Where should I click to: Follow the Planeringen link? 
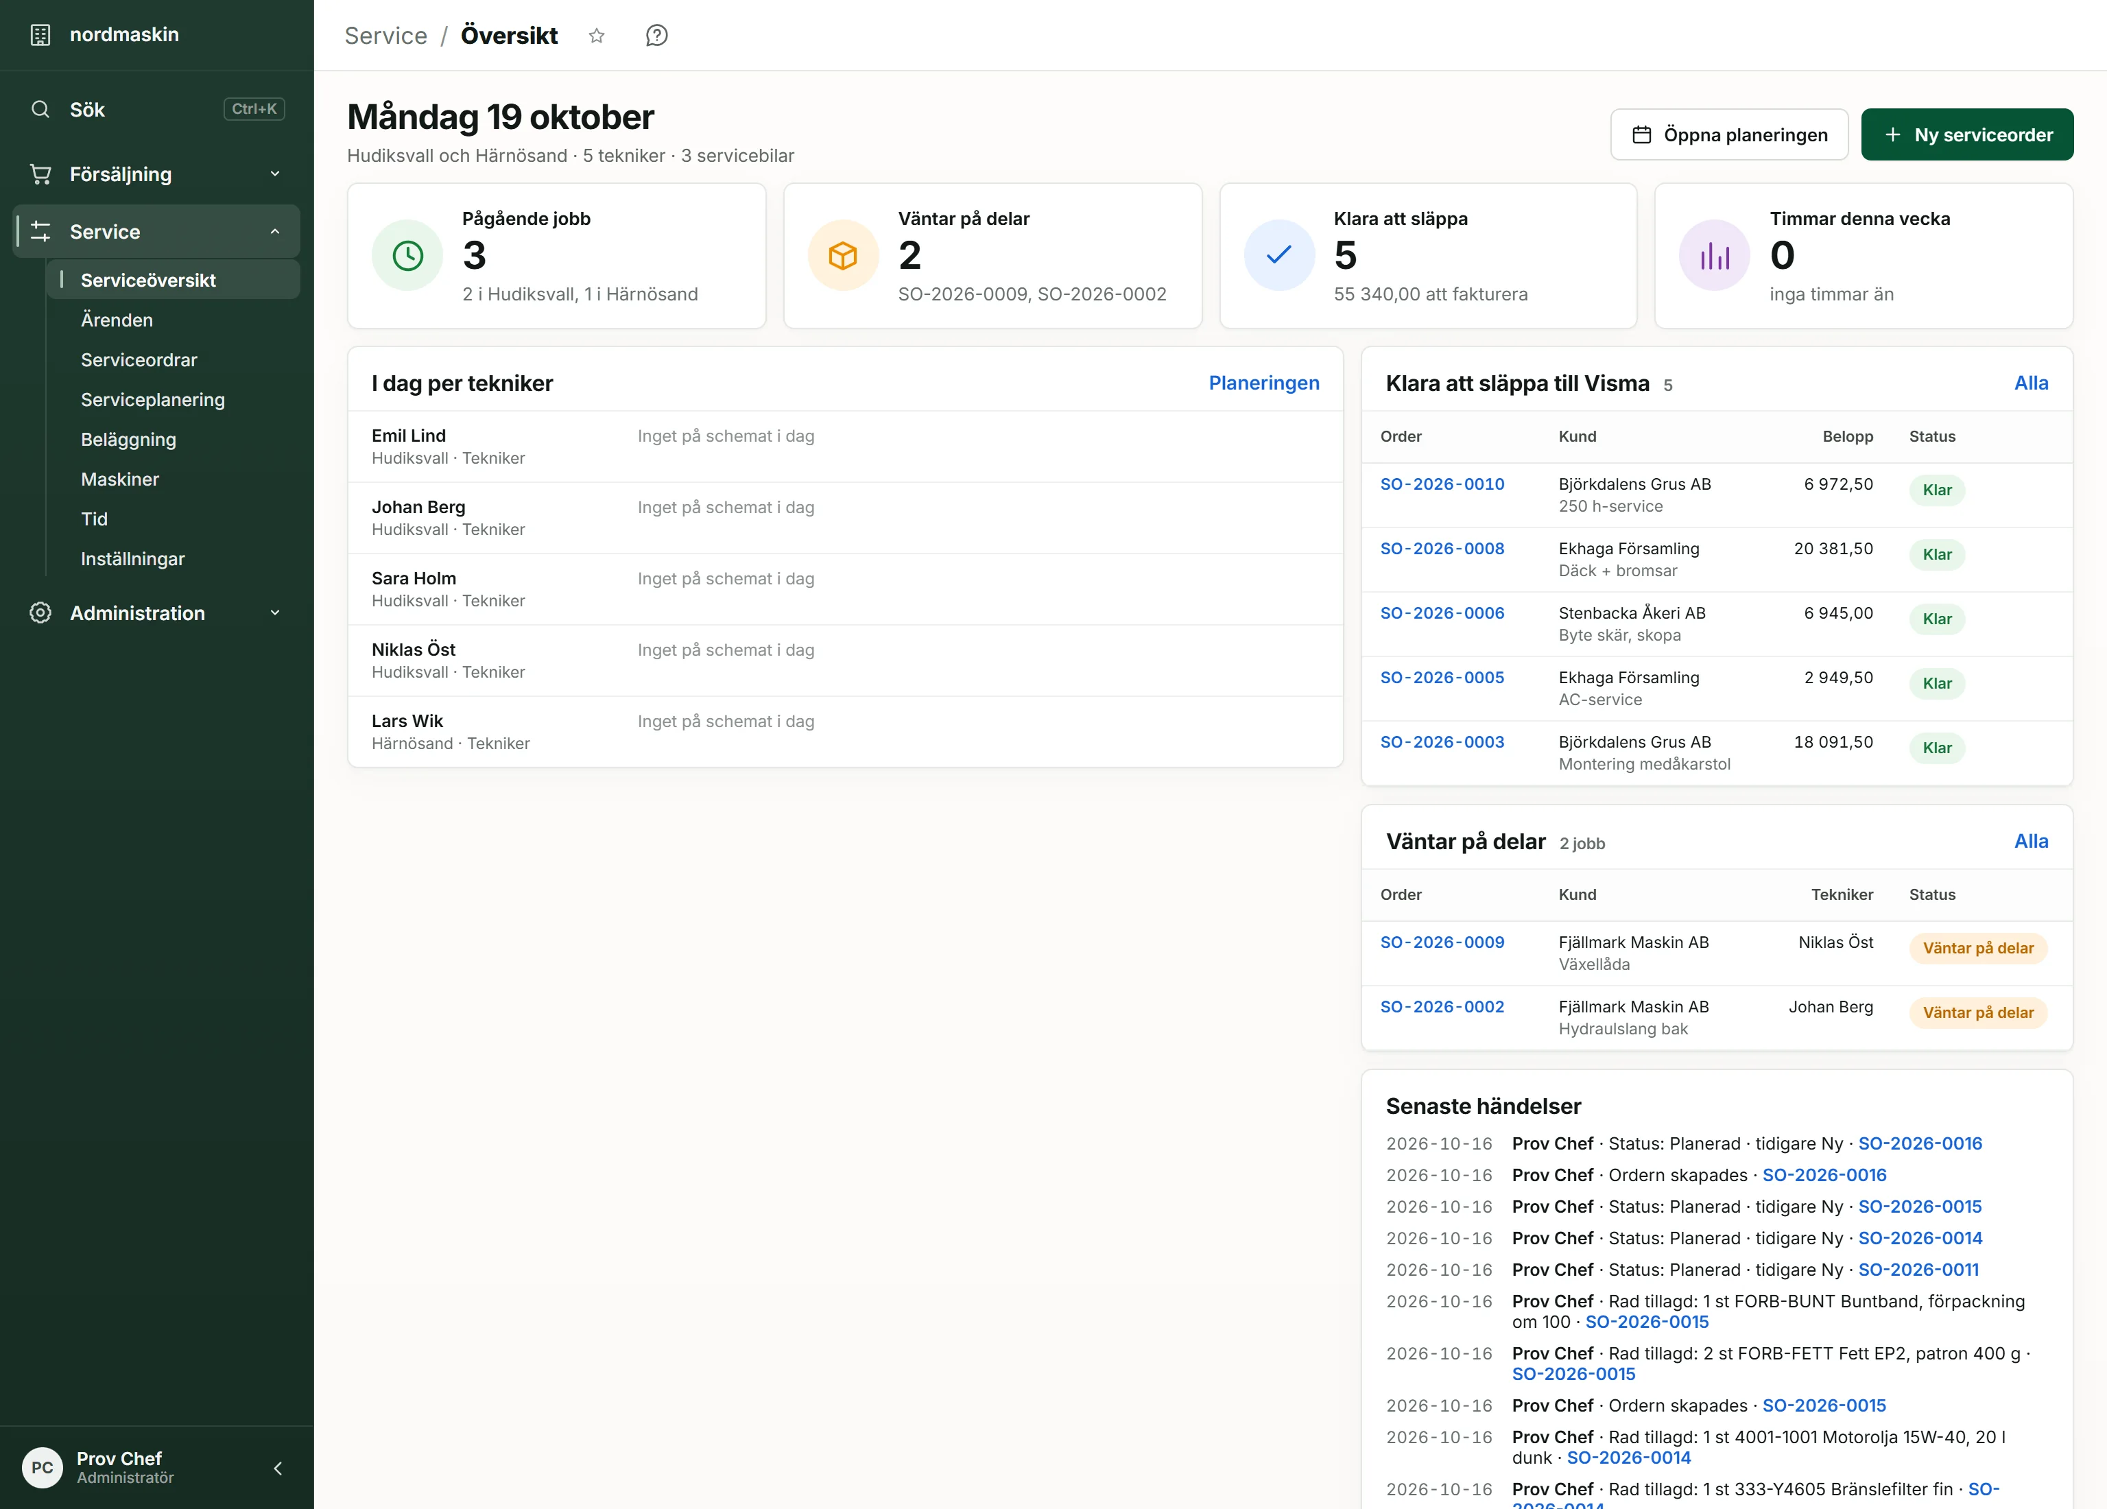tap(1263, 383)
